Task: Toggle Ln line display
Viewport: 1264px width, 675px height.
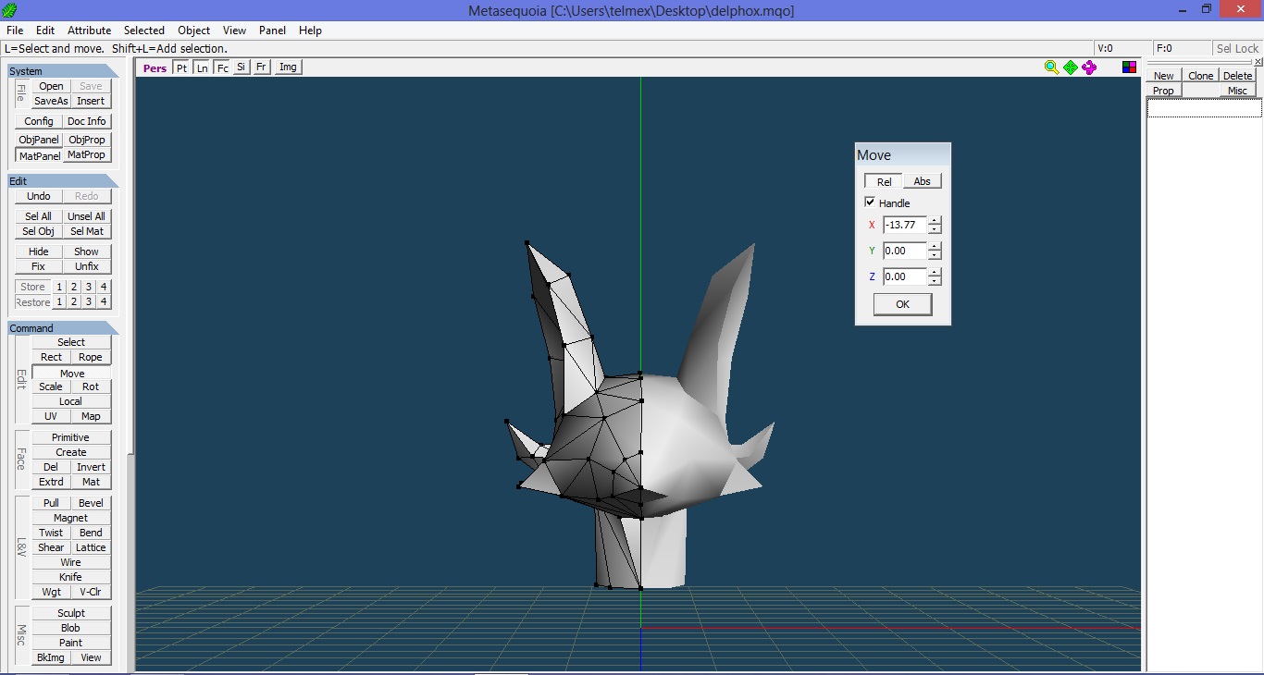Action: point(202,67)
